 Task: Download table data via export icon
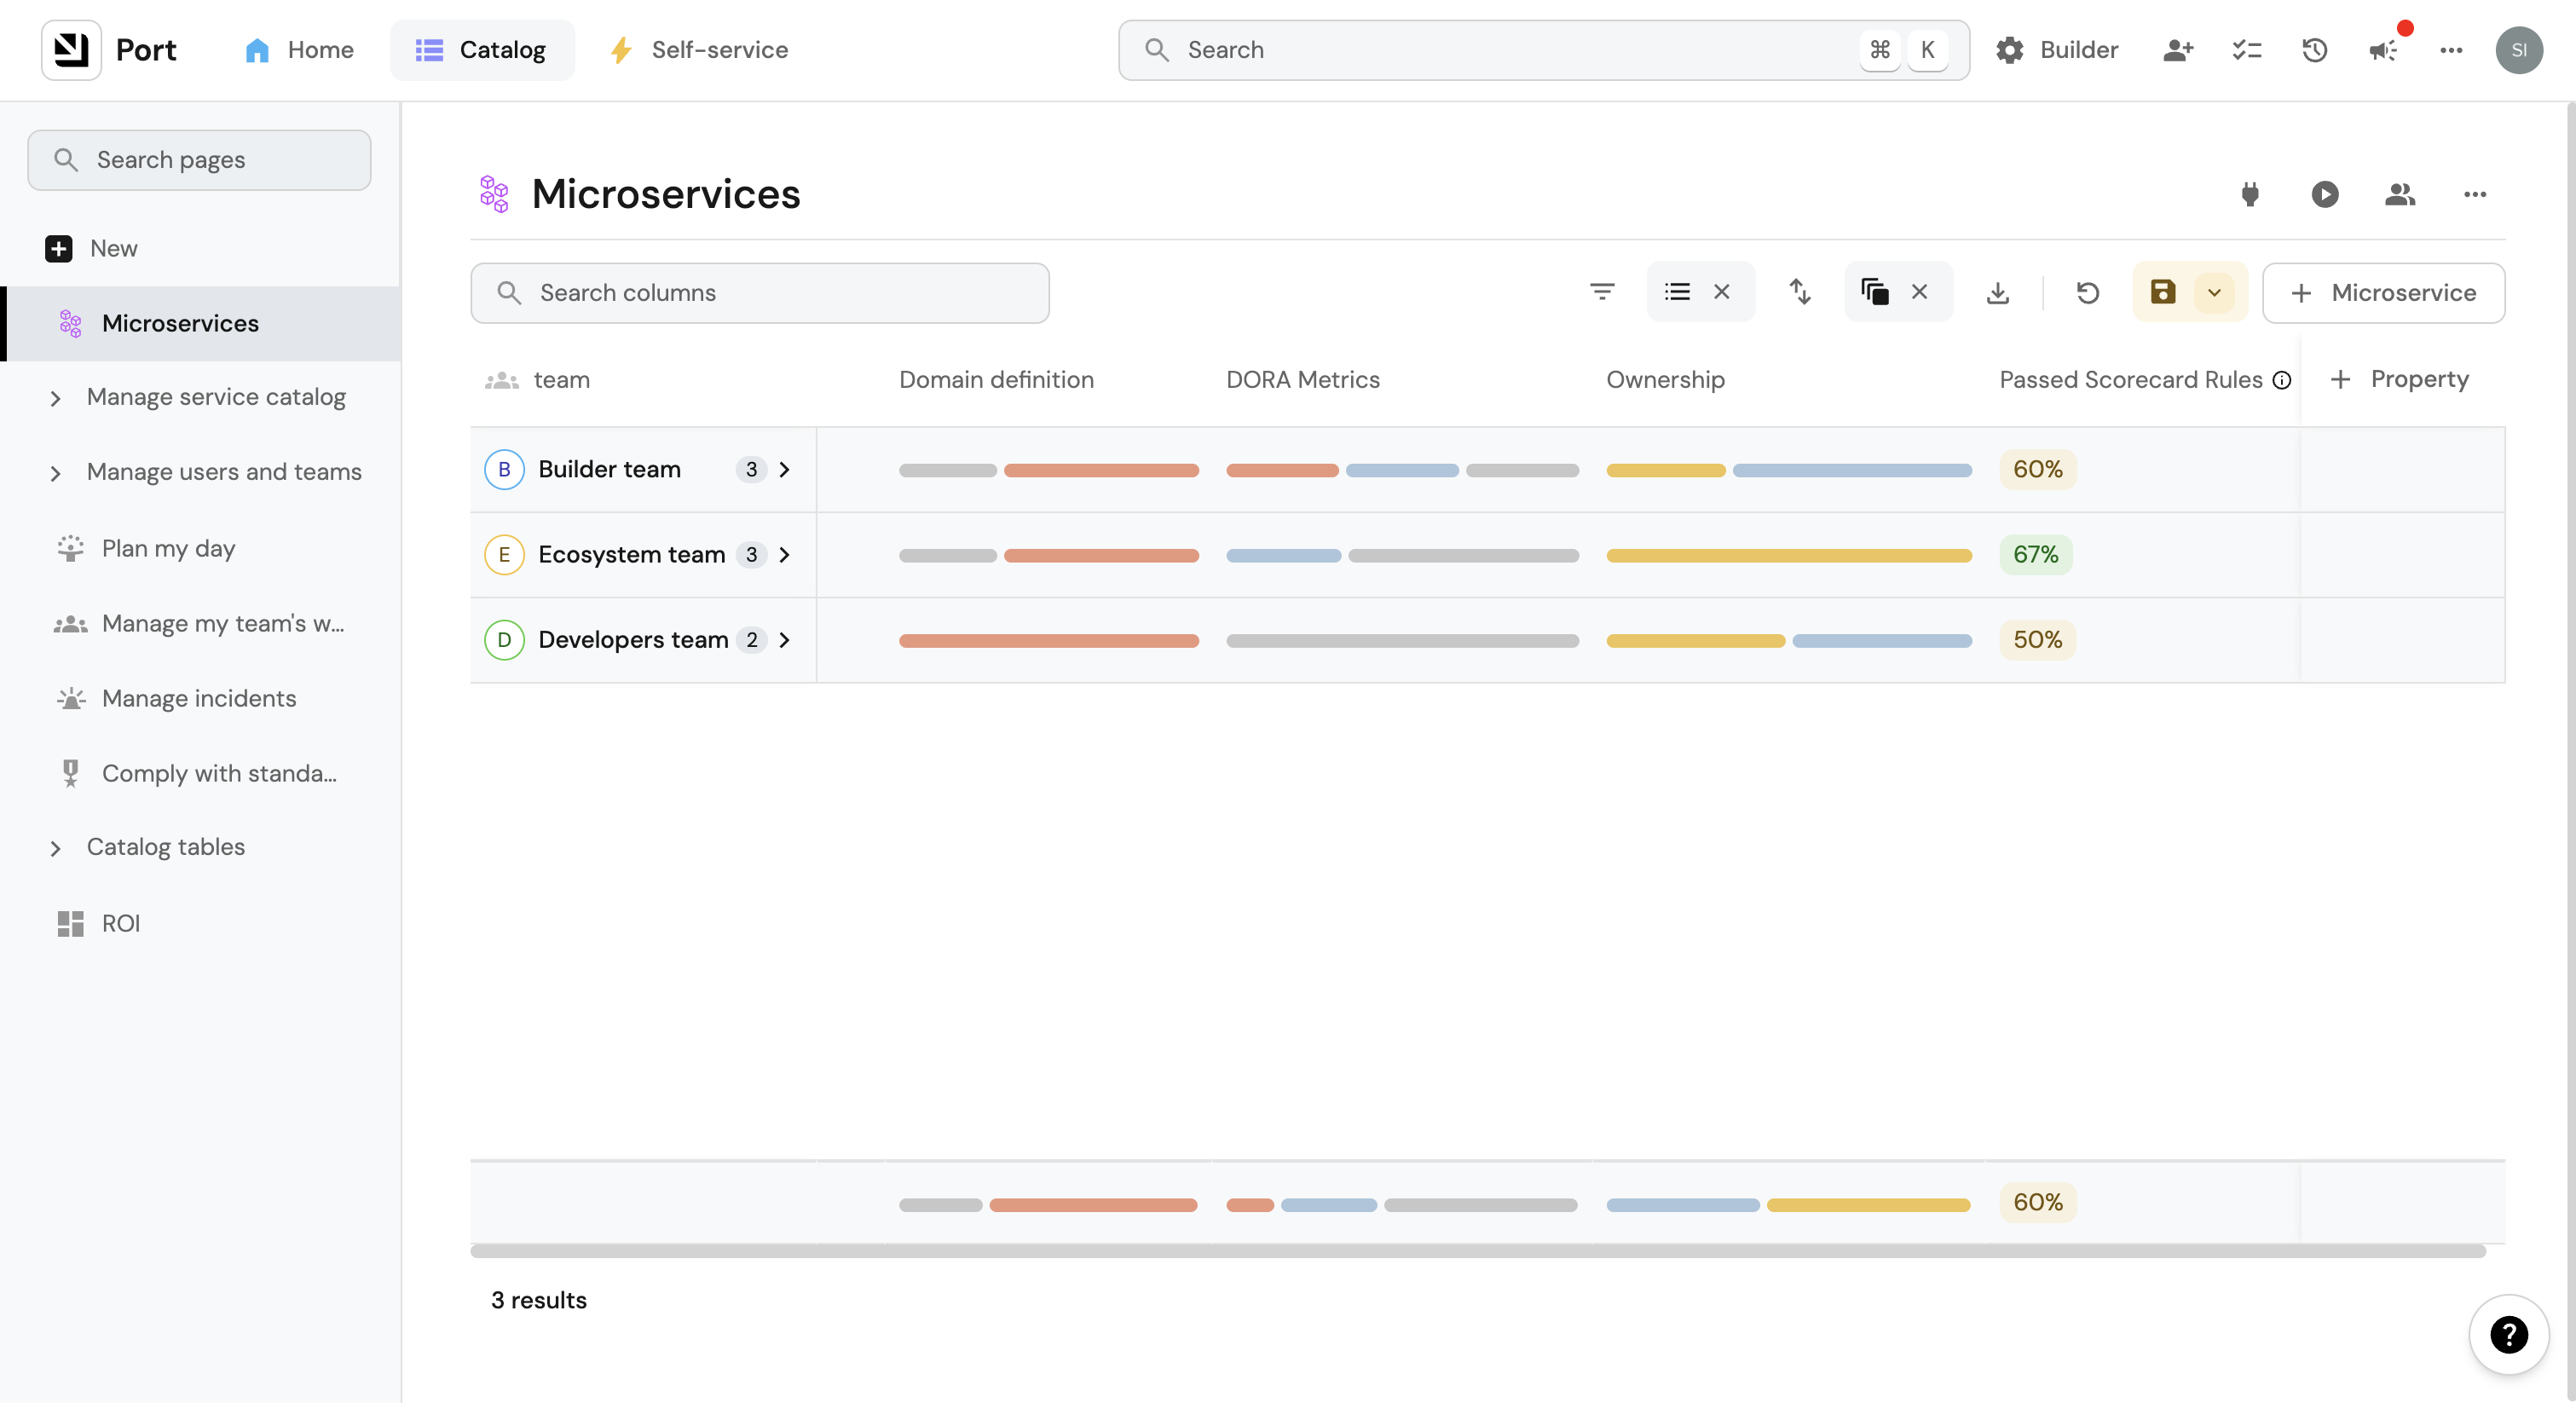click(x=1997, y=292)
